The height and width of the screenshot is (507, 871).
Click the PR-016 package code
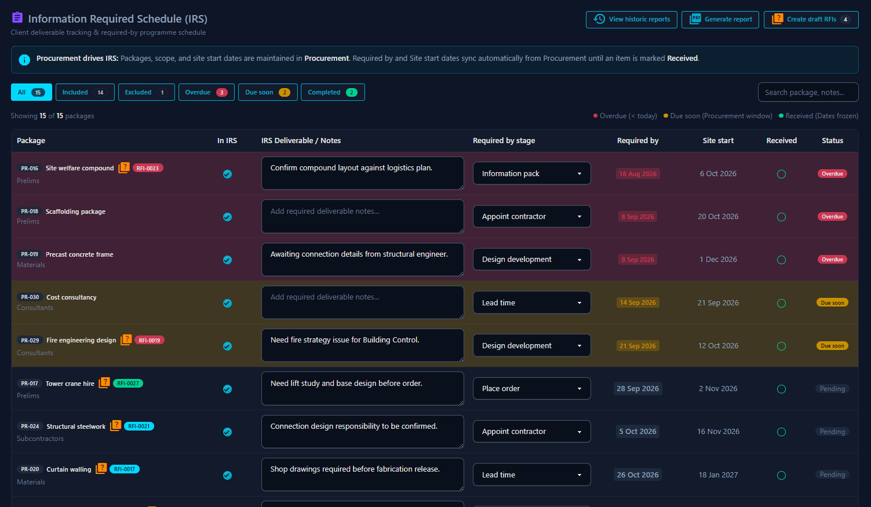(x=30, y=168)
